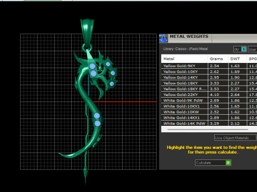
Task: Select the White Gold:9K PdW row
Action: point(209,100)
